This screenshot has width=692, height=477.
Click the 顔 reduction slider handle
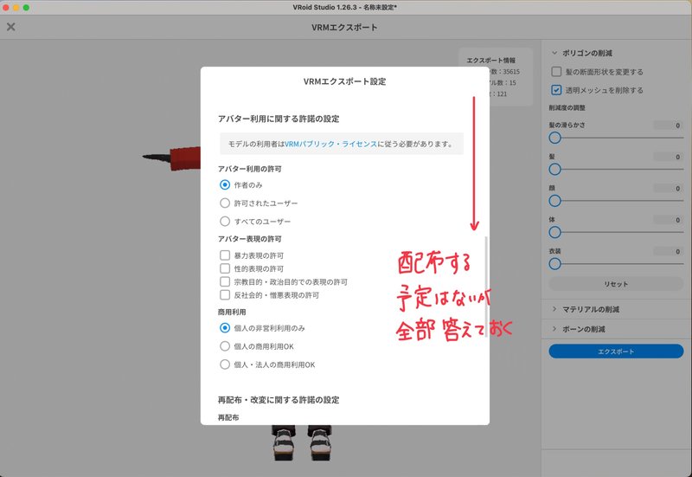pos(554,201)
